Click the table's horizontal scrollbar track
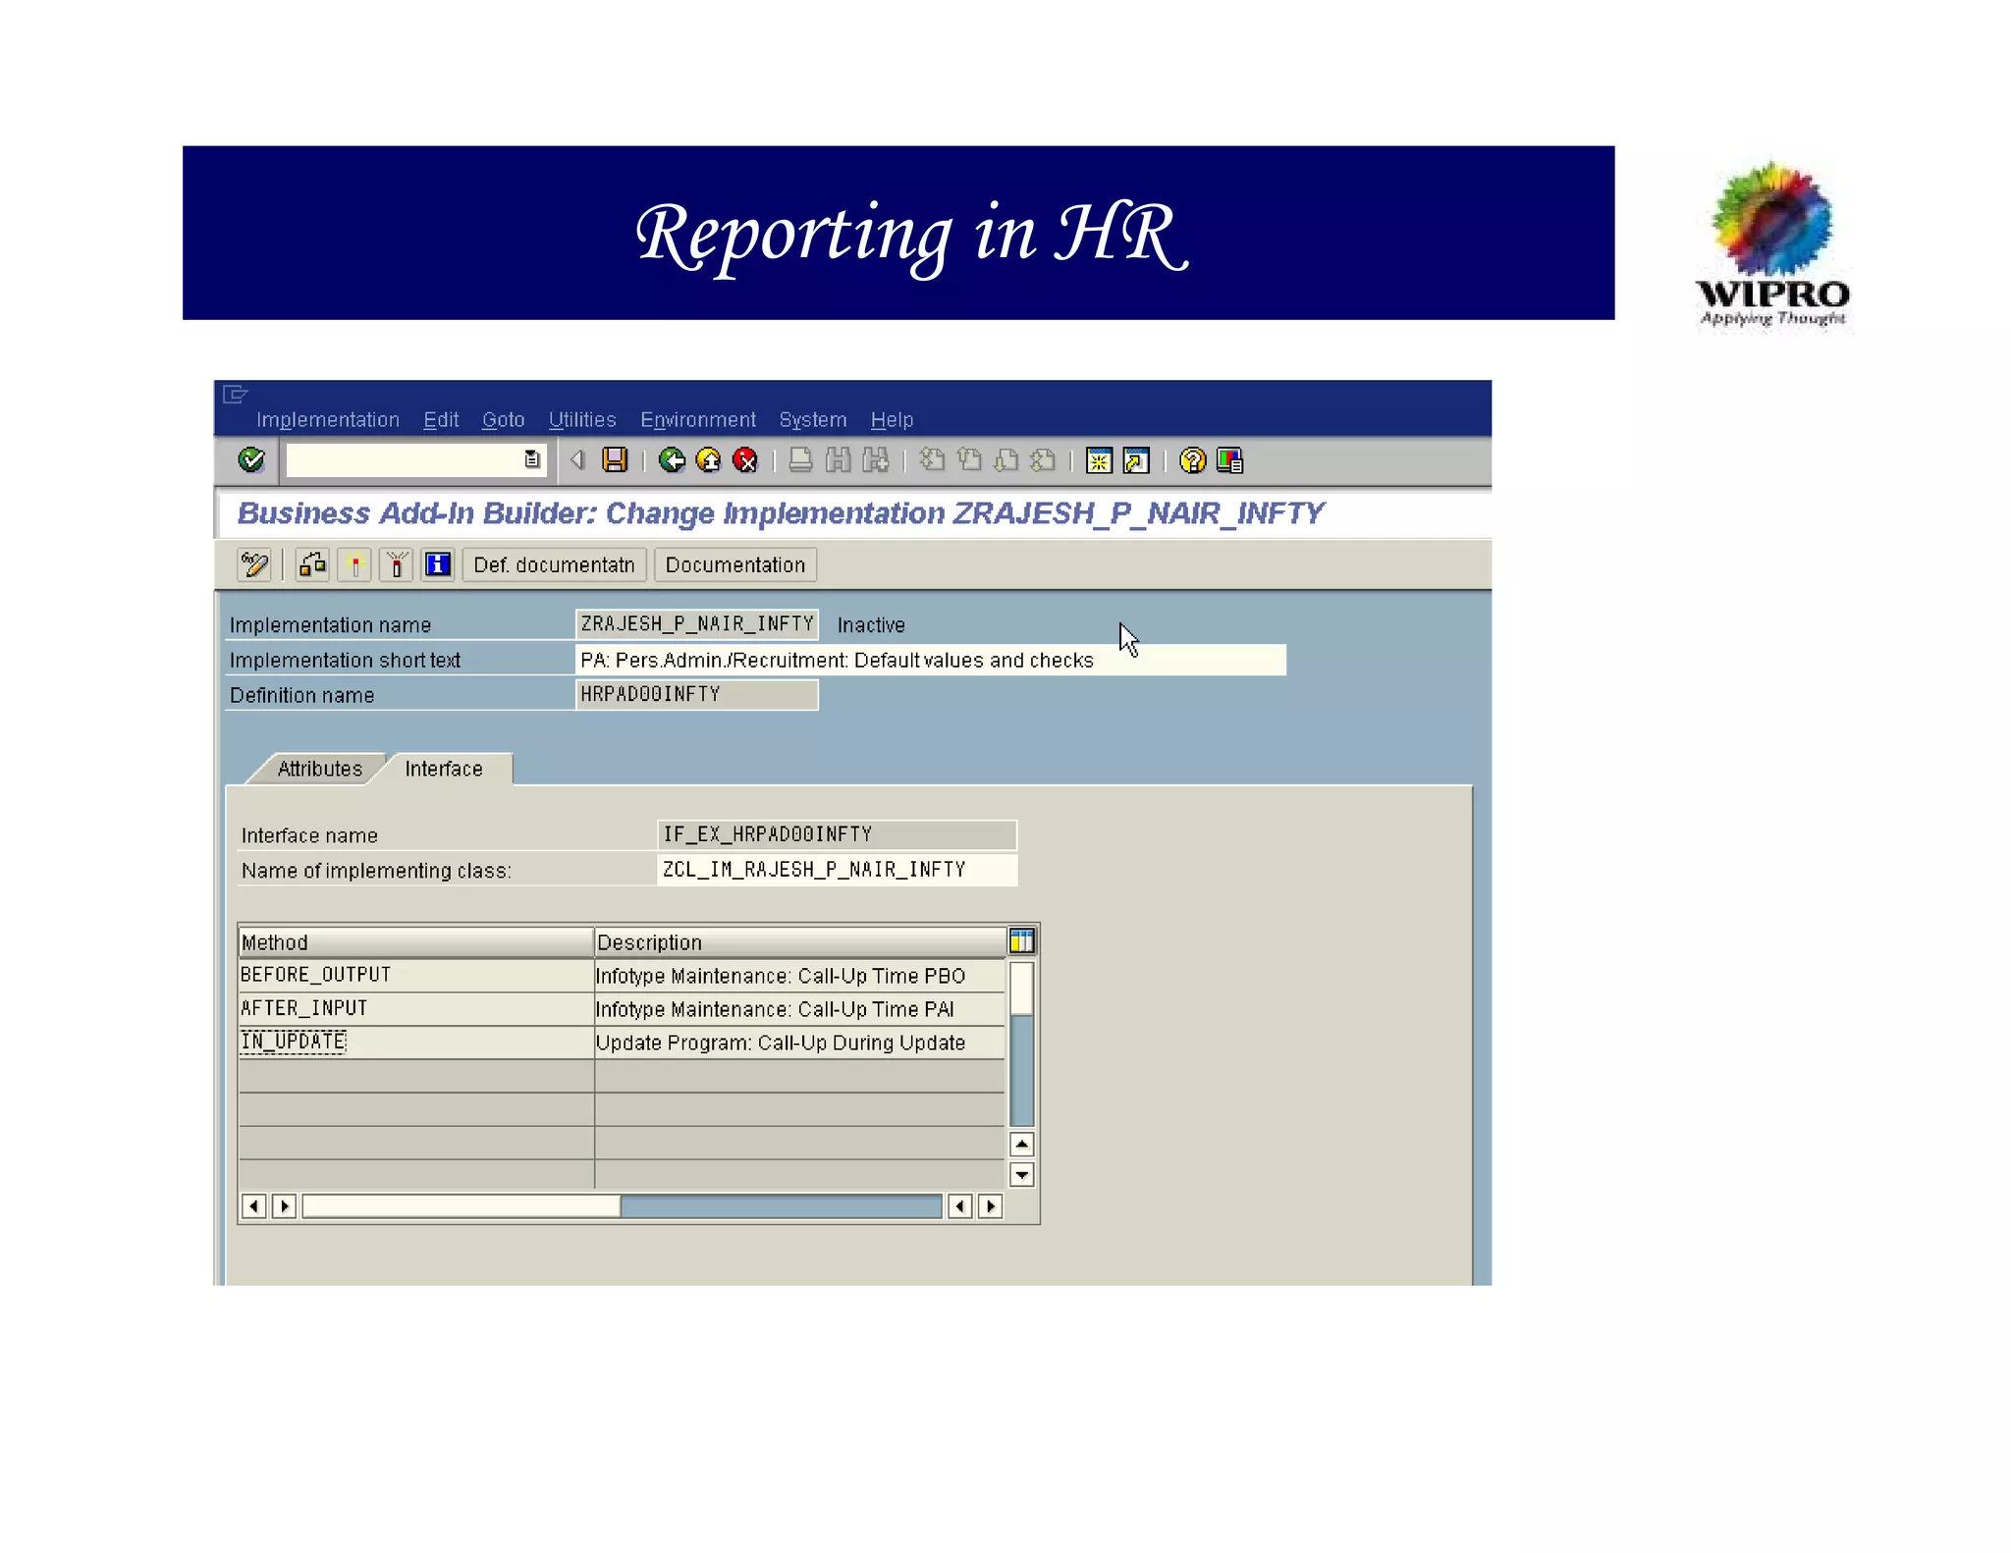The width and height of the screenshot is (2011, 1553). [781, 1205]
